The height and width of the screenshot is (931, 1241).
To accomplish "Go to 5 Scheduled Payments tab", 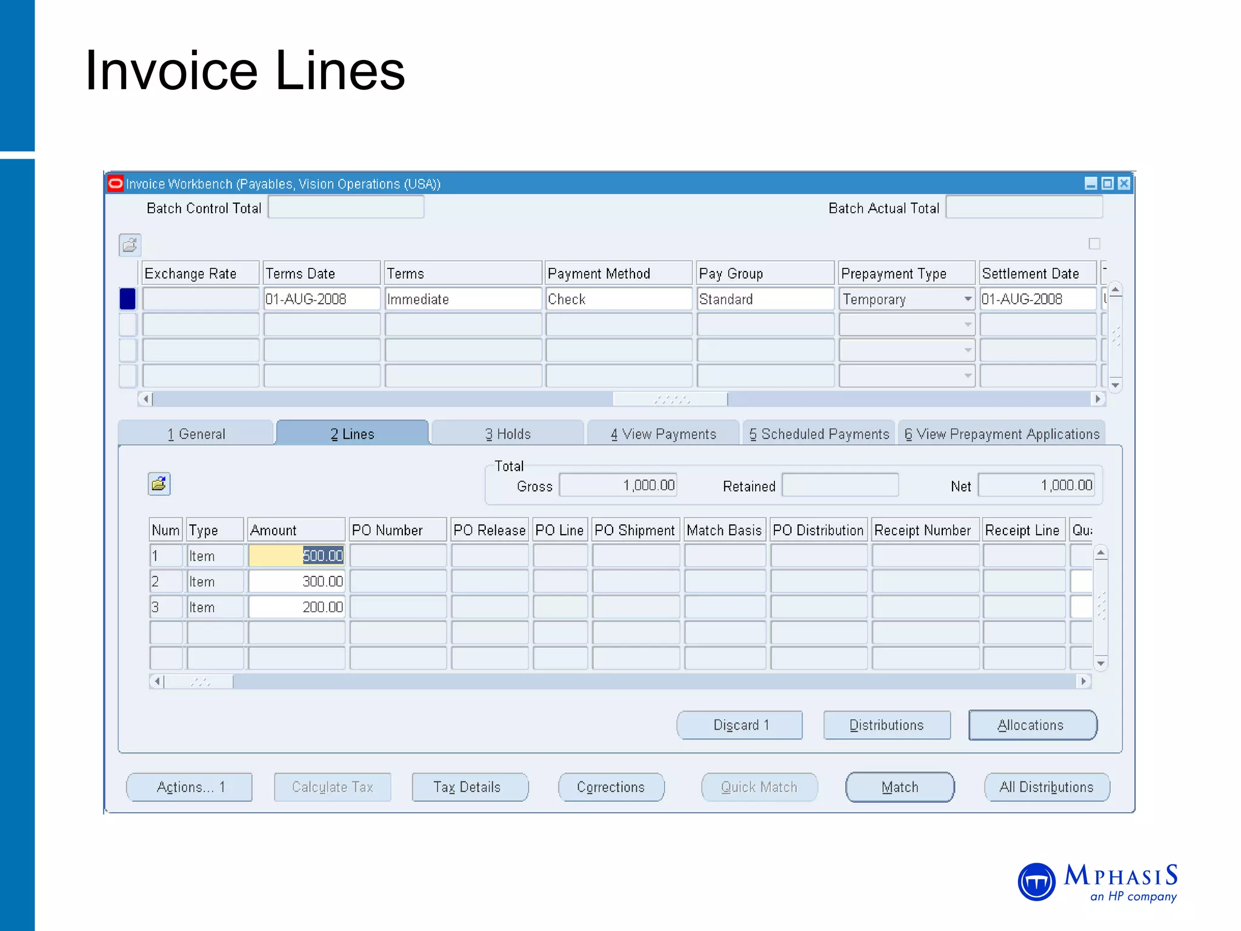I will click(x=819, y=433).
